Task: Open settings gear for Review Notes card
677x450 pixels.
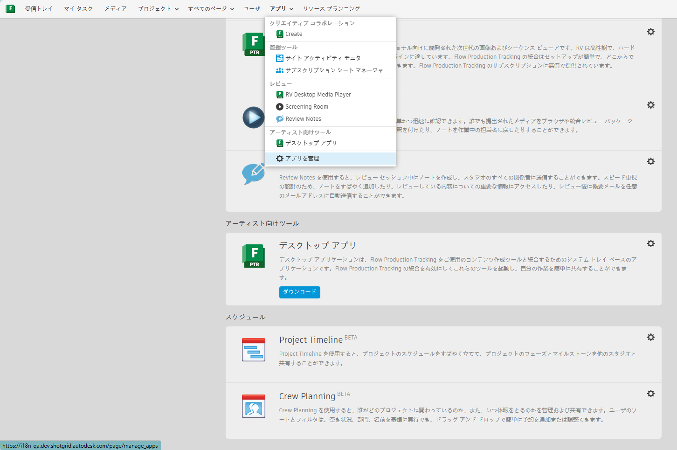Action: pyautogui.click(x=651, y=161)
